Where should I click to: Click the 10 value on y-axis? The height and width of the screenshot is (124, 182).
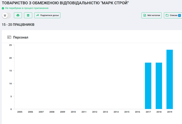point(11,84)
